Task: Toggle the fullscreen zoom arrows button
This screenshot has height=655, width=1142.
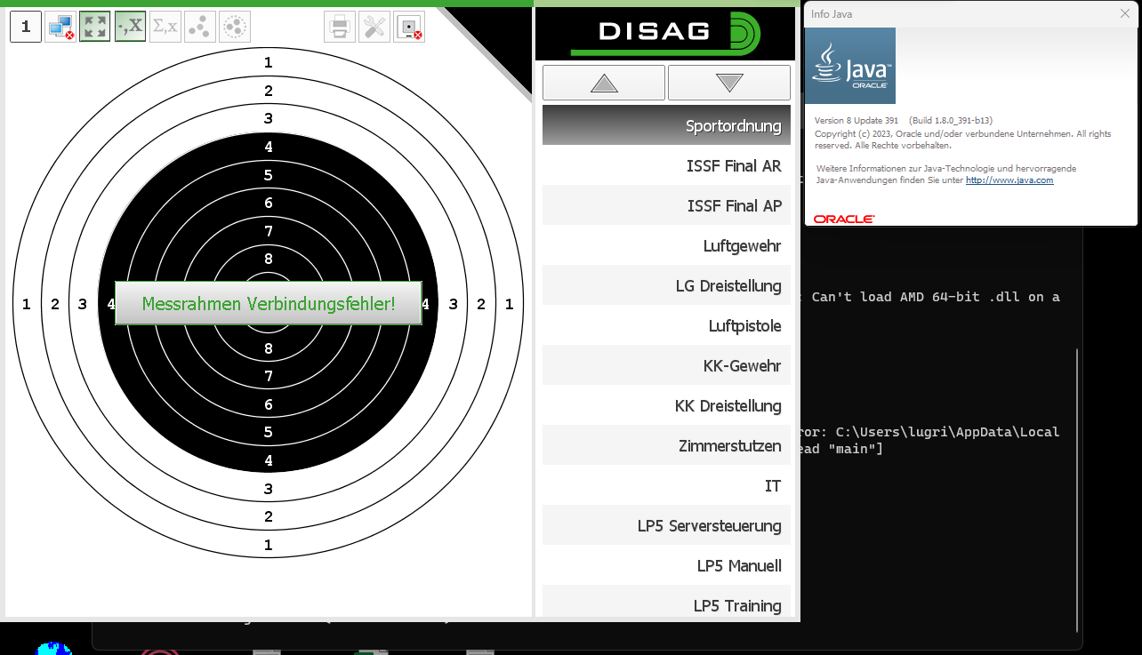Action: [95, 27]
